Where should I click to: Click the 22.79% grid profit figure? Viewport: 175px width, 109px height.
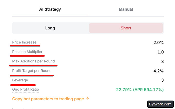pos(124,90)
